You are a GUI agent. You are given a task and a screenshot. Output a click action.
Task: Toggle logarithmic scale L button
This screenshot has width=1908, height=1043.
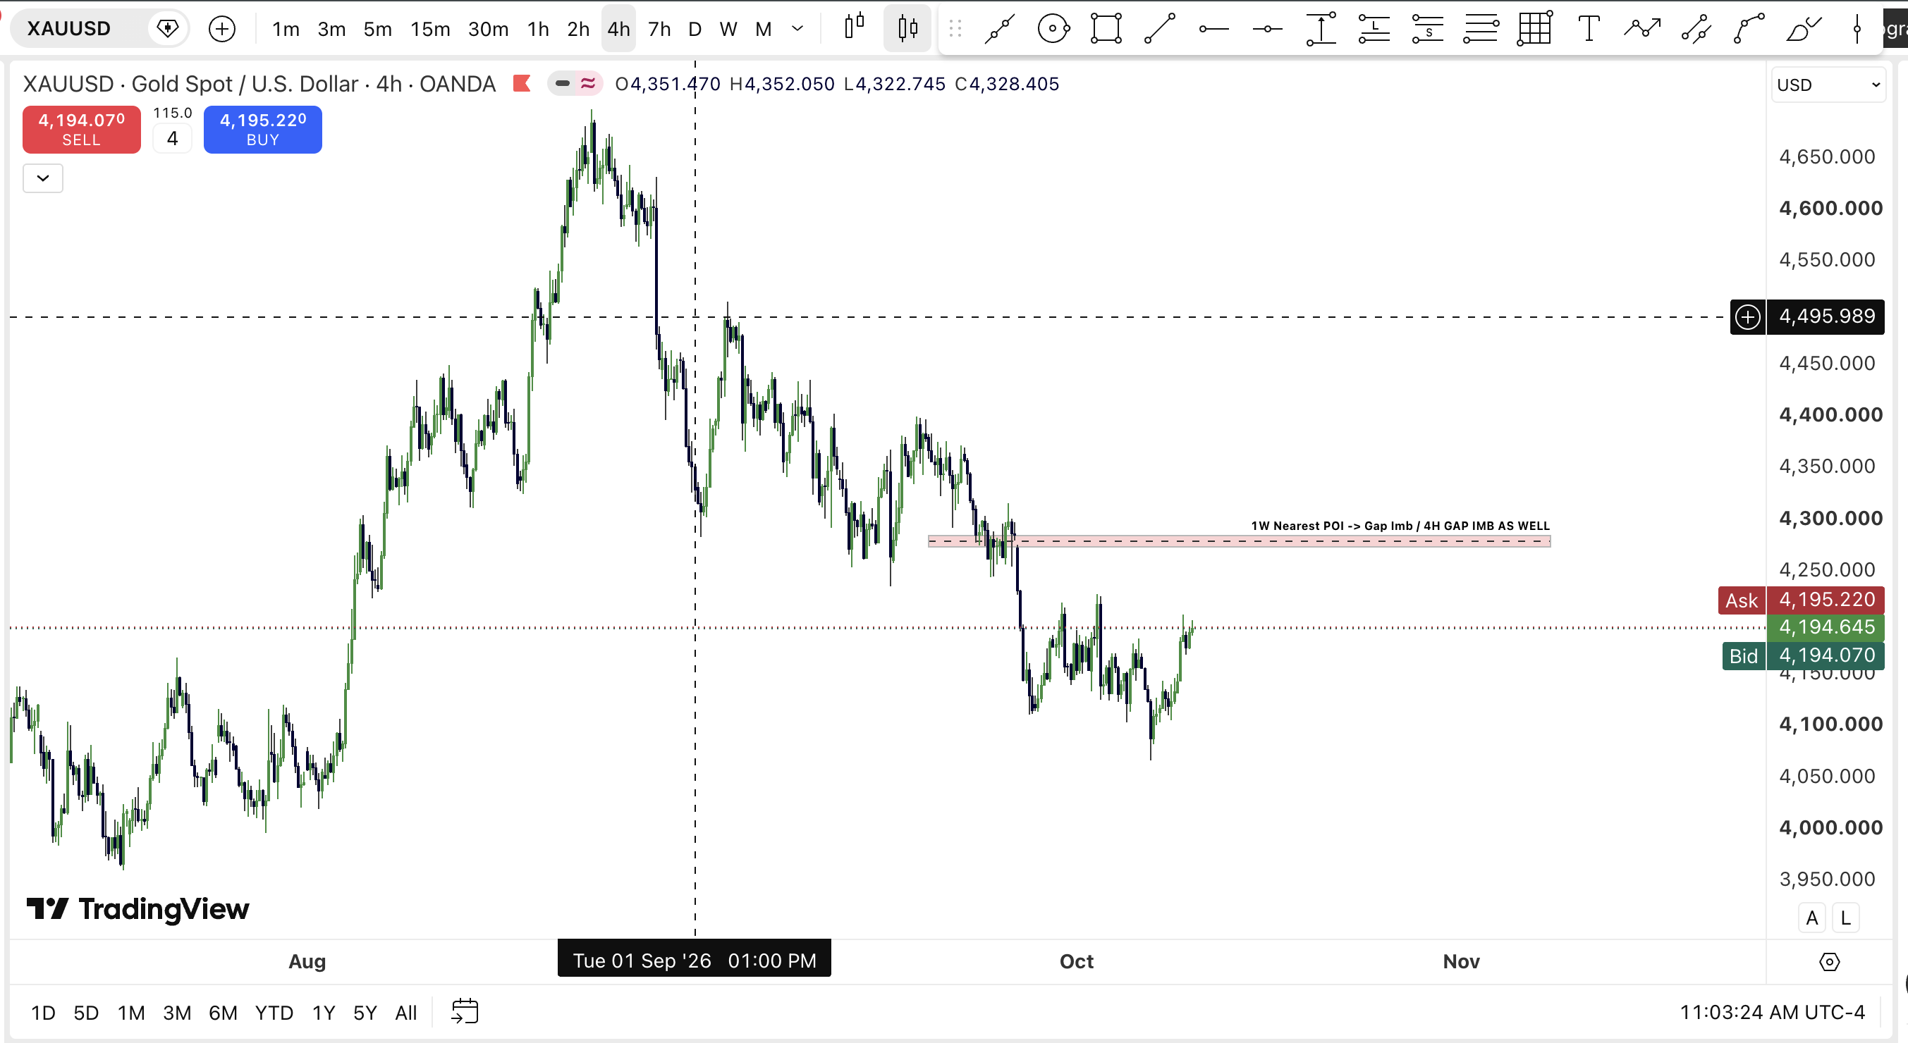pyautogui.click(x=1846, y=918)
